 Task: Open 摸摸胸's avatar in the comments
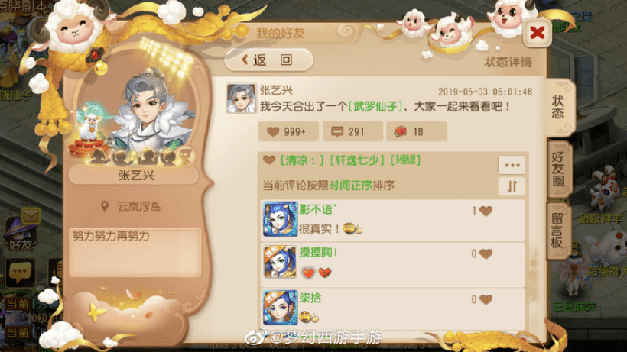(x=280, y=262)
